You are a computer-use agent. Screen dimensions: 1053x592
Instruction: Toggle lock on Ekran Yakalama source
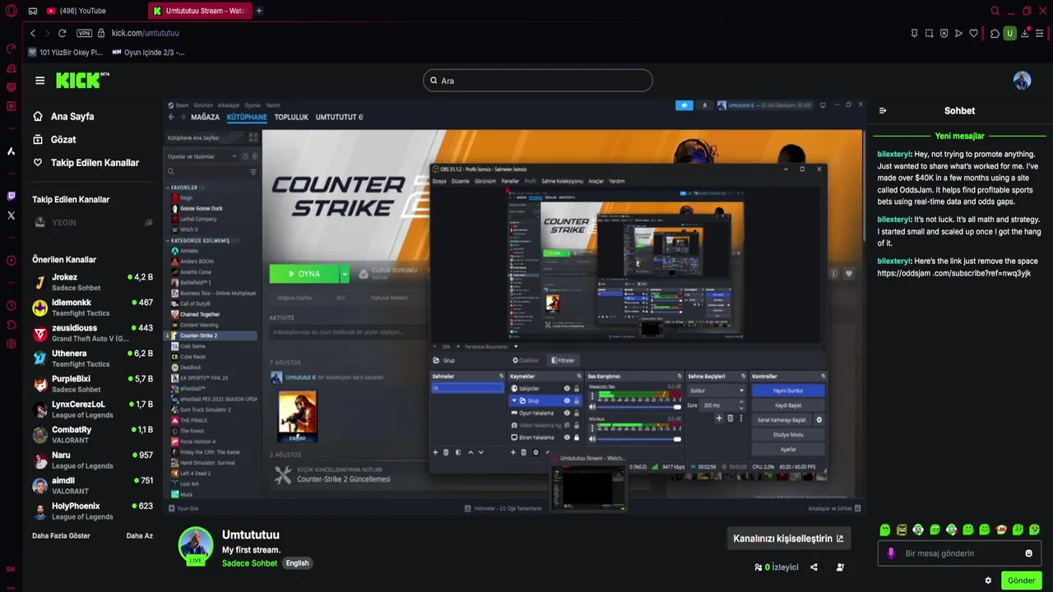pos(577,437)
